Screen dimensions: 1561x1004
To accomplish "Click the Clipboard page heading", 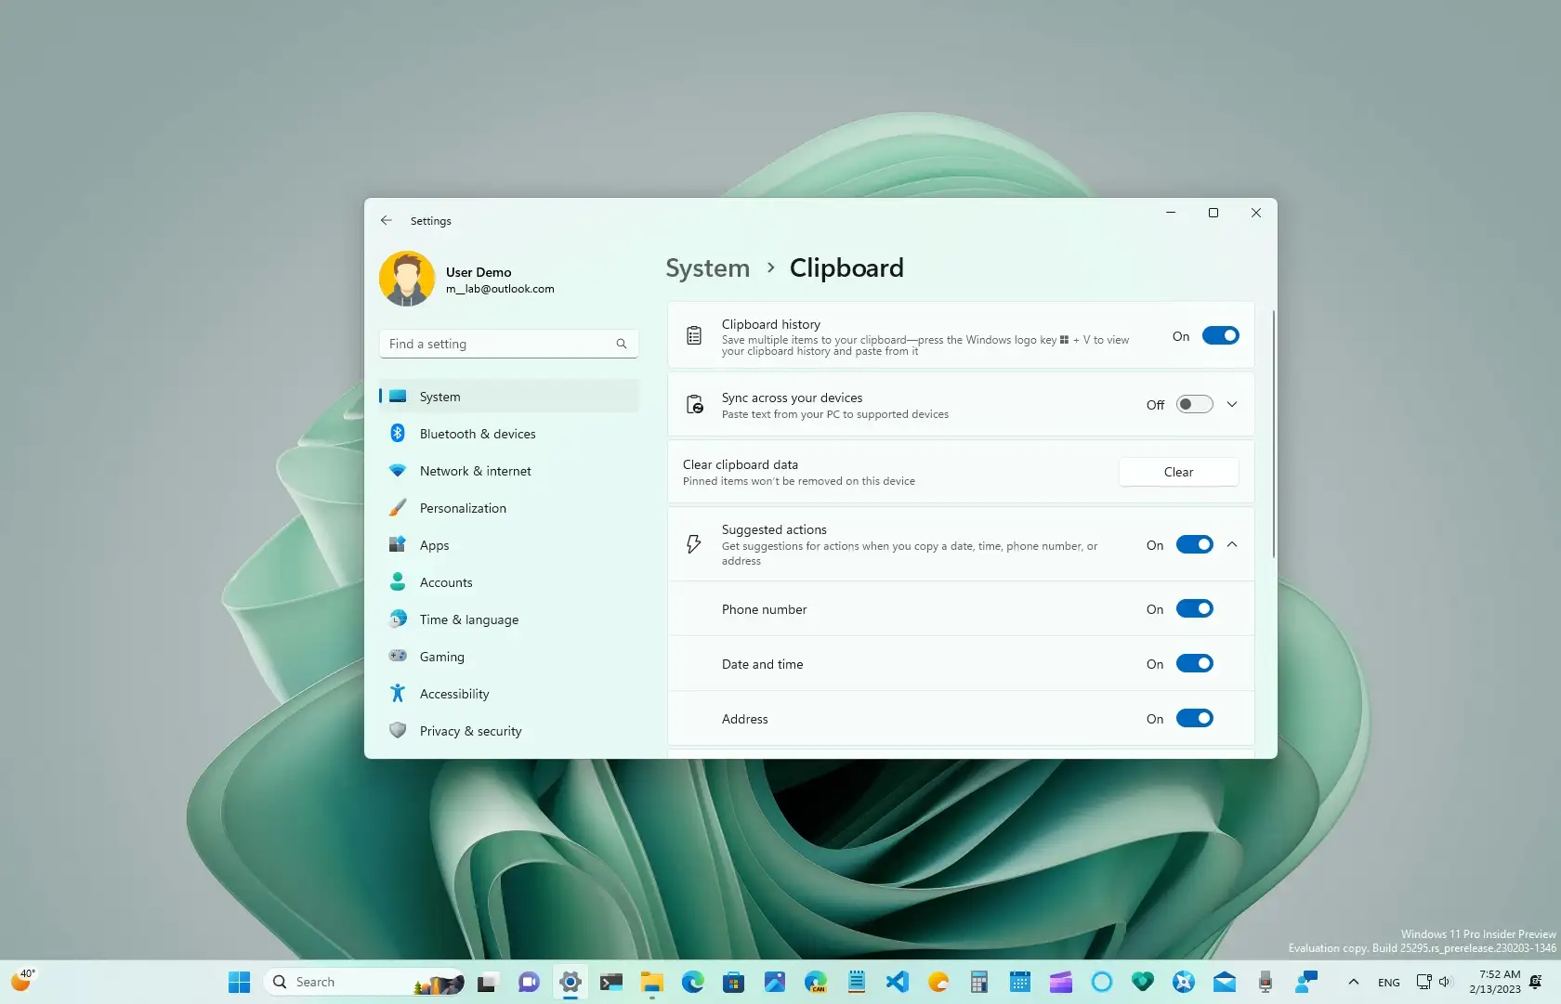I will click(x=846, y=268).
